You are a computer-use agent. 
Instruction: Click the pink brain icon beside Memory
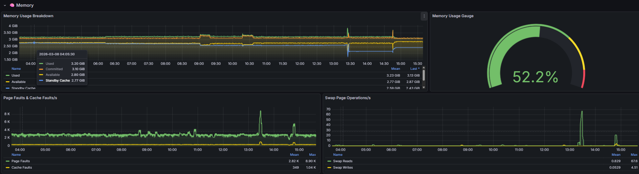click(x=12, y=5)
